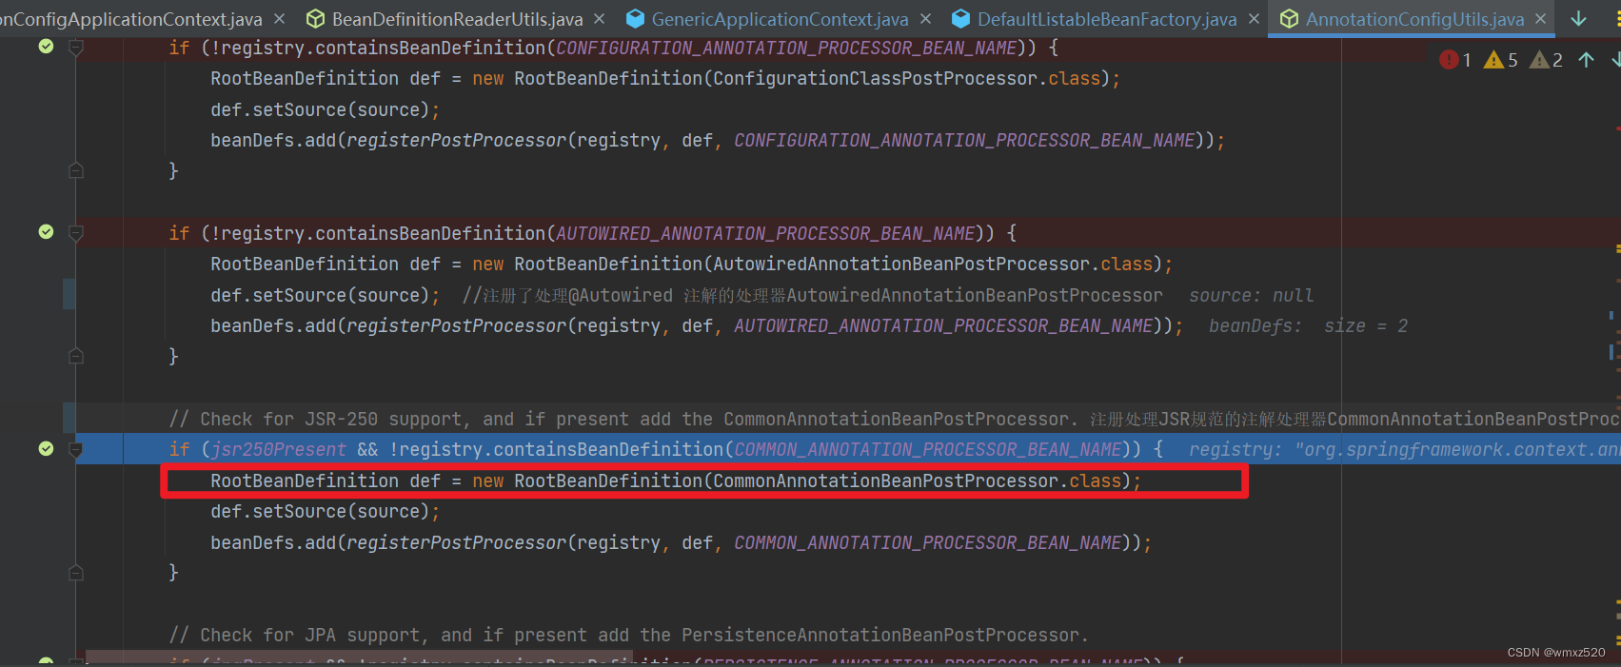The height and width of the screenshot is (667, 1621).
Task: Click the inline 'registry:' debug value hint
Action: pos(1404,449)
